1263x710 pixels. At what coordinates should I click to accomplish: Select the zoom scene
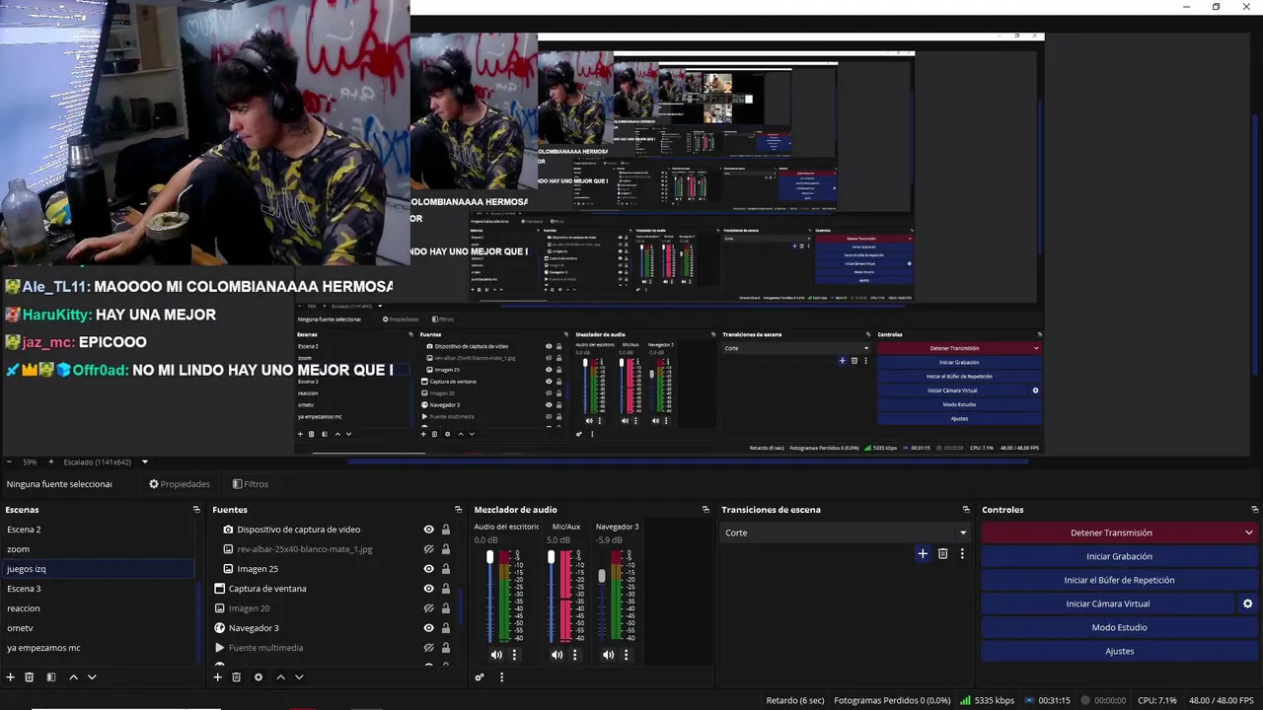point(98,549)
